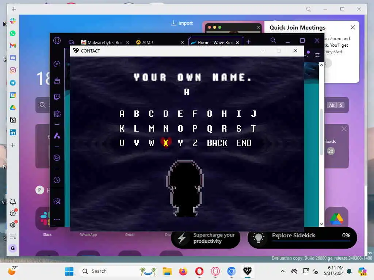Click the Explore Sidekick progress banner
This screenshot has height=280, width=374.
pos(302,238)
